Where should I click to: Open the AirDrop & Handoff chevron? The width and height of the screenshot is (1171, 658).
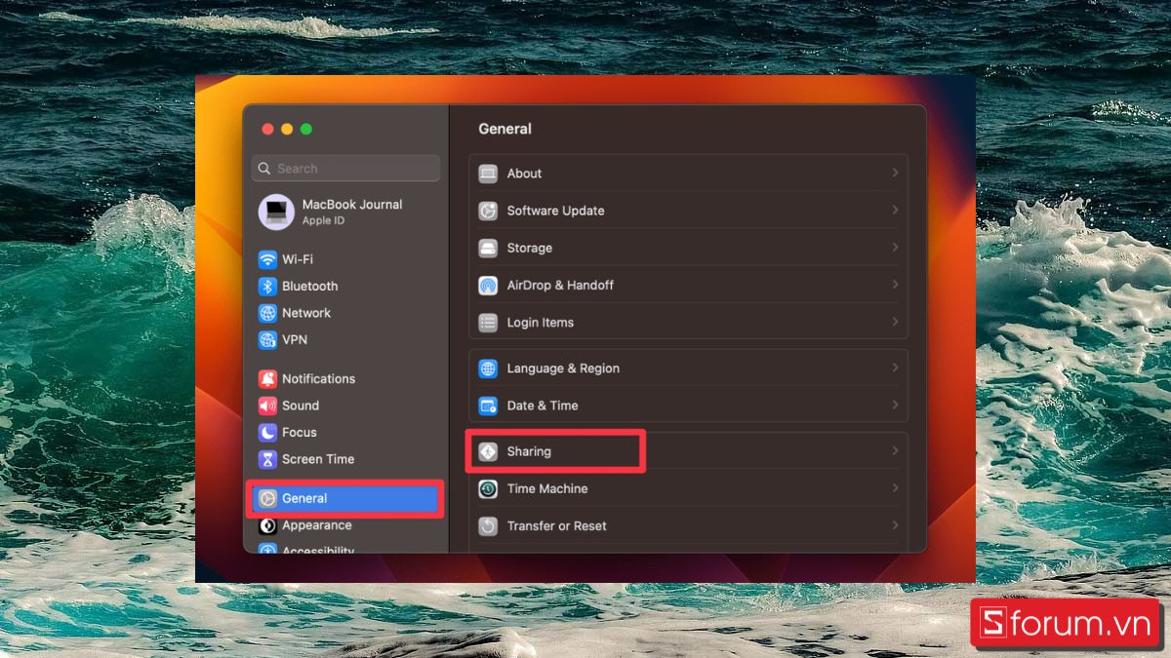tap(895, 285)
